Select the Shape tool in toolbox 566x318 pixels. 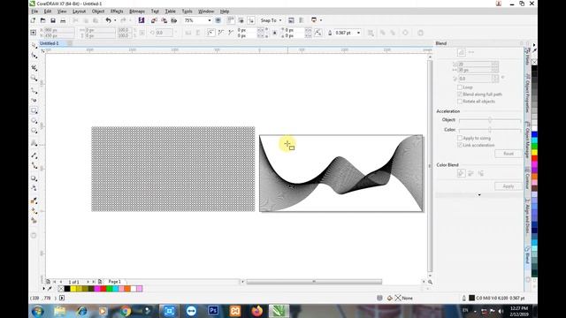34,56
